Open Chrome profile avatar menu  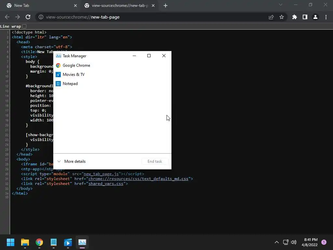(315, 17)
